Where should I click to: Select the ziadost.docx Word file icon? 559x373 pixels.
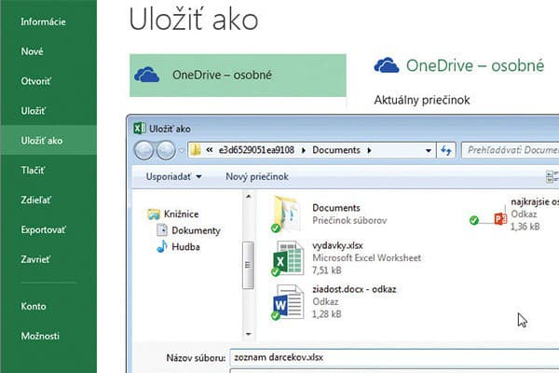coord(289,302)
